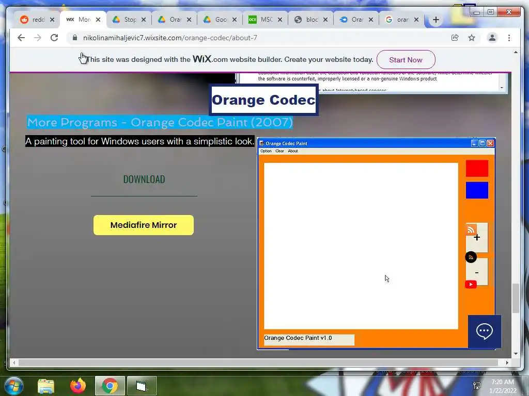Open a new tab with the plus button
Viewport: 529px width, 396px height.
436,20
